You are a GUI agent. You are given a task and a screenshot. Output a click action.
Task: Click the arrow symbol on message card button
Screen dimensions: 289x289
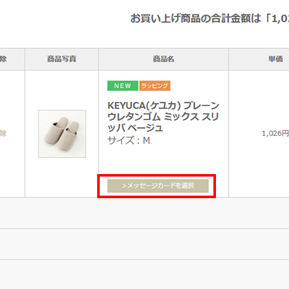point(124,186)
